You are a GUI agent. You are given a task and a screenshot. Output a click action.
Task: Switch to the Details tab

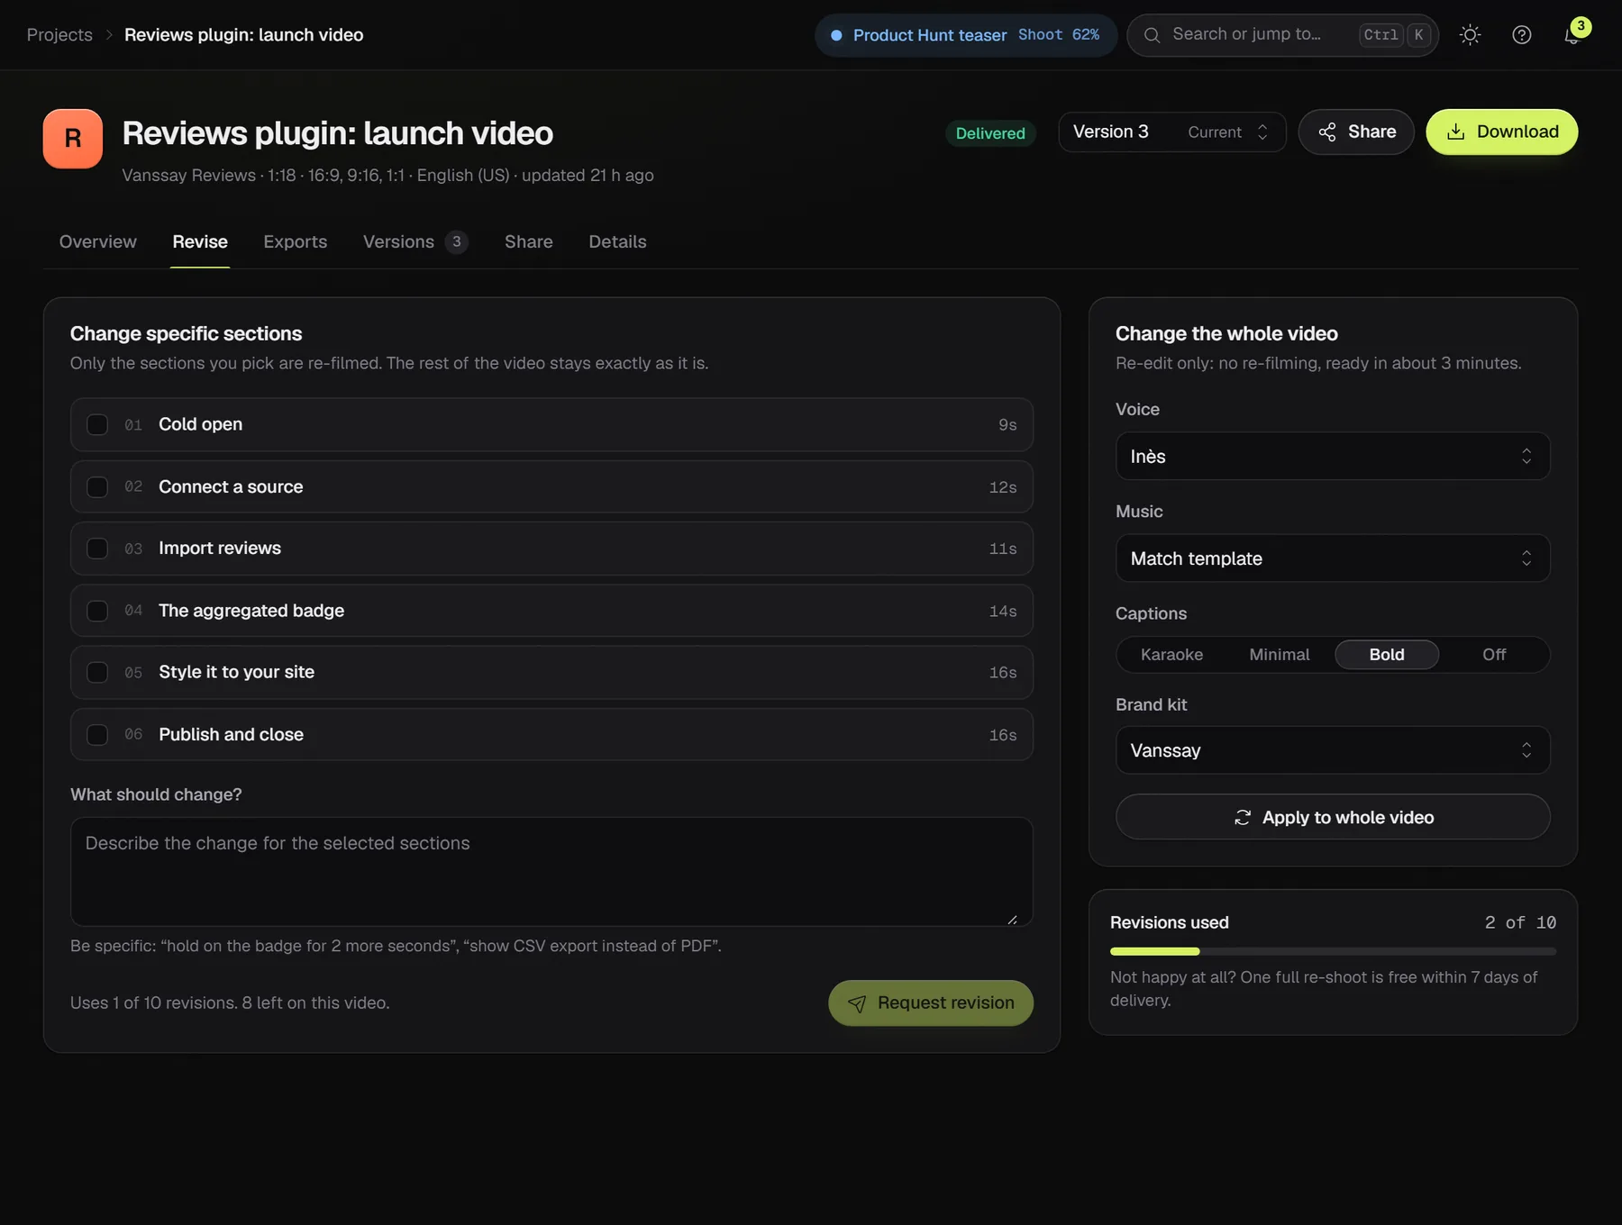pos(617,241)
